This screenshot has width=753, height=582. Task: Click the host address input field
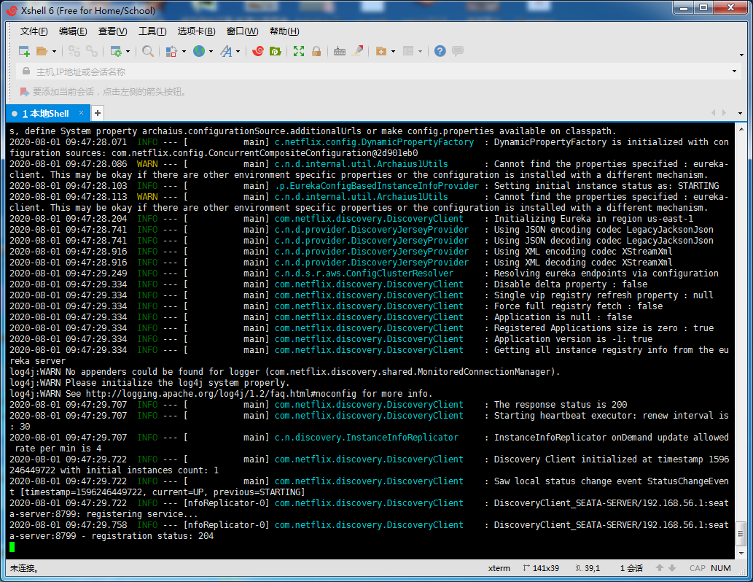pos(378,71)
